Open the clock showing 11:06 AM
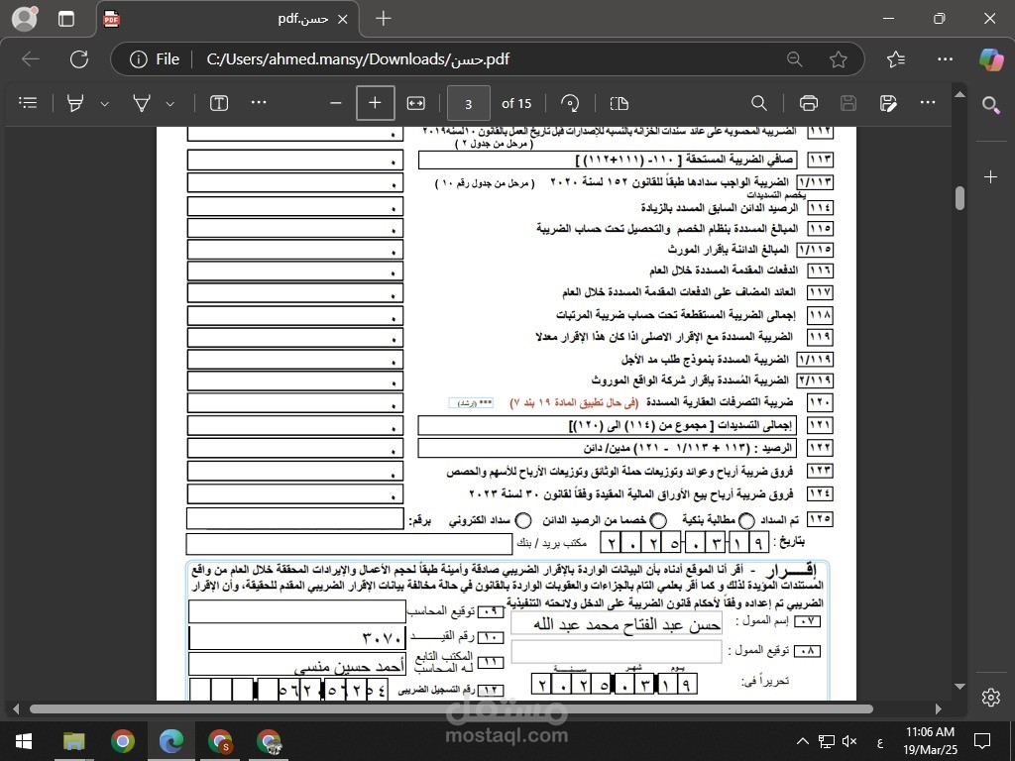Screen dimensions: 1015x761 pos(930,741)
